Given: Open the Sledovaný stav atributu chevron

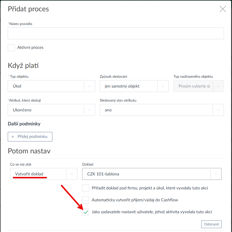Looking at the screenshot, I should (218, 110).
